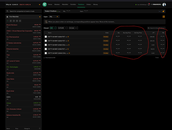Click the search magnifier in company search
172x130 pixels.
(x=8, y=11)
